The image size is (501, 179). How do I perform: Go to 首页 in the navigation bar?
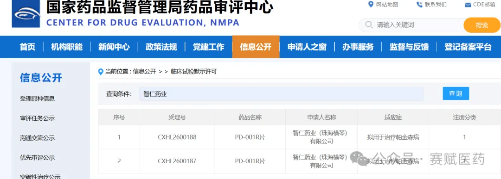tap(27, 47)
